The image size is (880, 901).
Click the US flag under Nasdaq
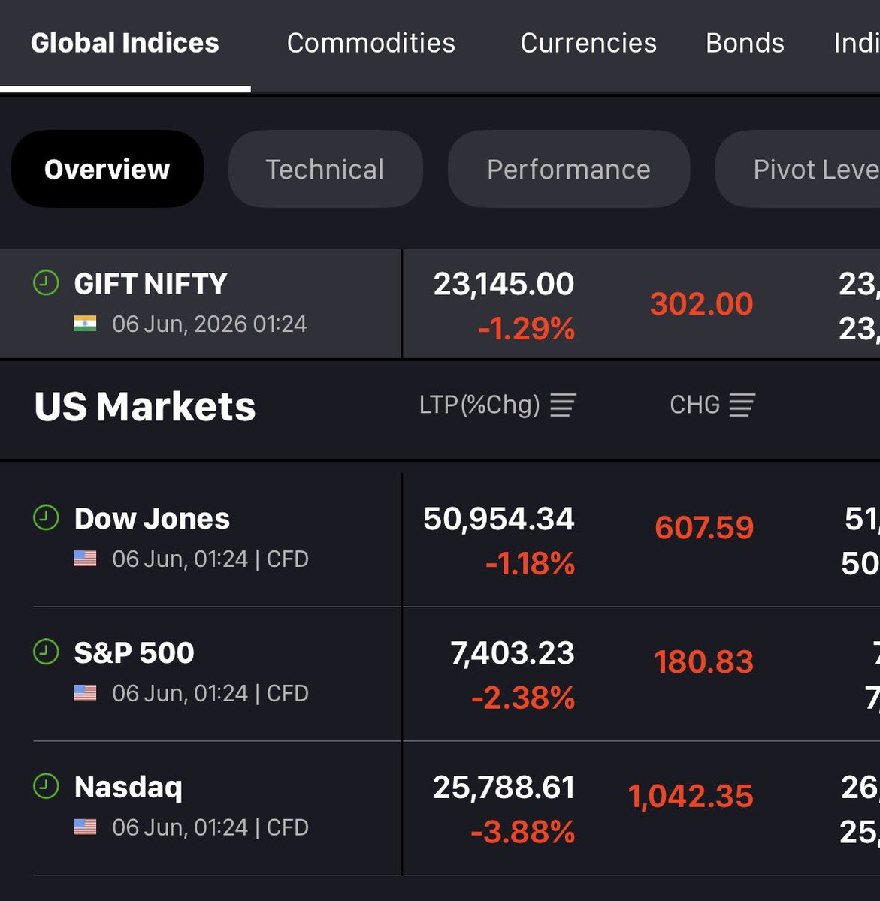[x=85, y=827]
